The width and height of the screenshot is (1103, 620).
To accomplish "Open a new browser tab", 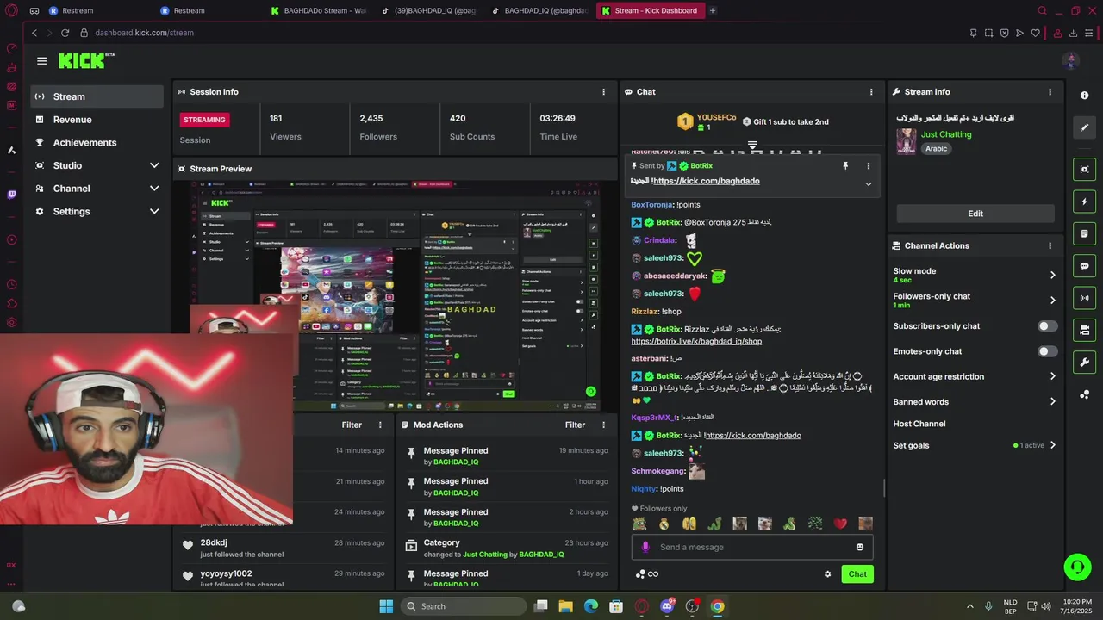I will click(712, 10).
